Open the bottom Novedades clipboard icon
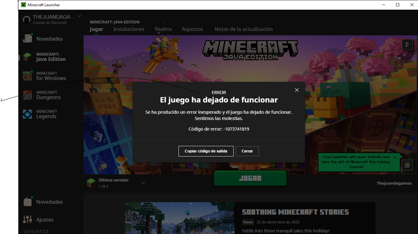The height and width of the screenshot is (234, 418). click(x=28, y=202)
